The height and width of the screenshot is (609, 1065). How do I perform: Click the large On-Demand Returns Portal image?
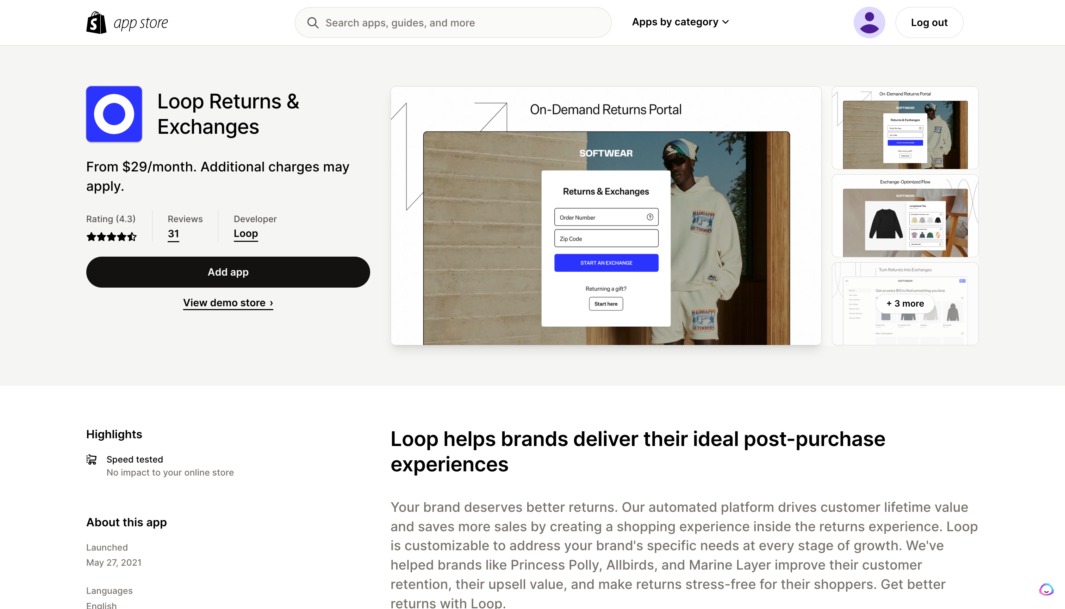click(x=605, y=216)
